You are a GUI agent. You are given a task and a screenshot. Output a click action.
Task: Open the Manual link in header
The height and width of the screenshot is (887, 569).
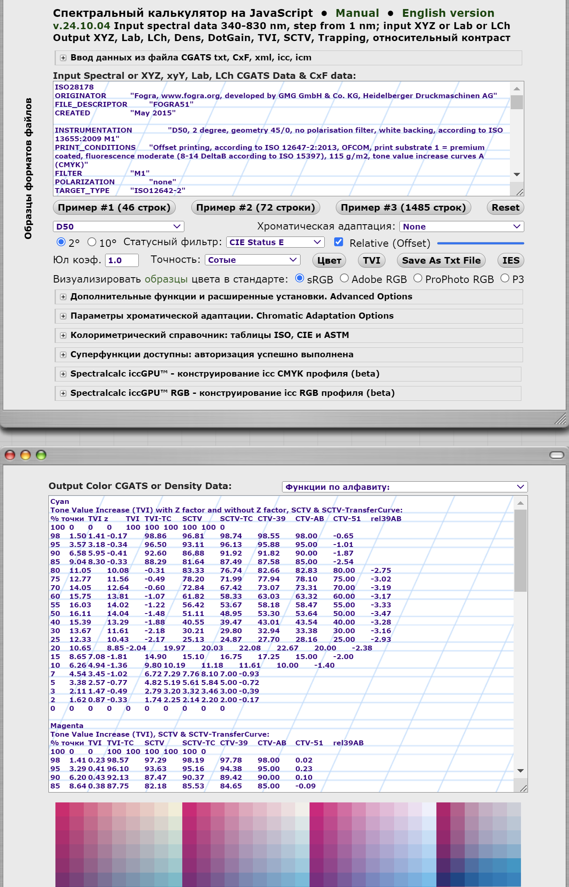pyautogui.click(x=357, y=13)
